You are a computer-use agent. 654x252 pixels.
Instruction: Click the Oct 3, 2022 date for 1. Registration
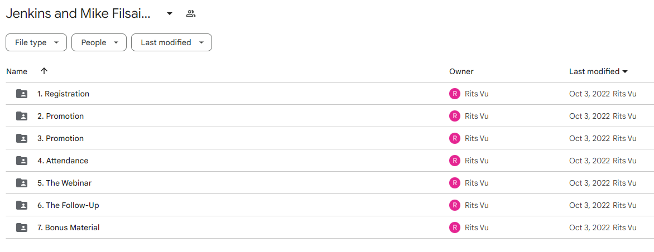[x=589, y=94]
